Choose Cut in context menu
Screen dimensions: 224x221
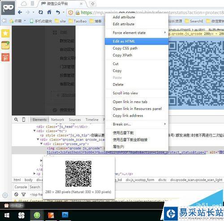click(137, 64)
